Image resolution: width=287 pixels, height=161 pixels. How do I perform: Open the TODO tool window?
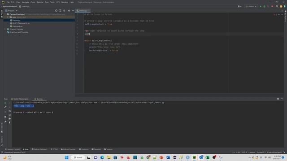[54, 149]
